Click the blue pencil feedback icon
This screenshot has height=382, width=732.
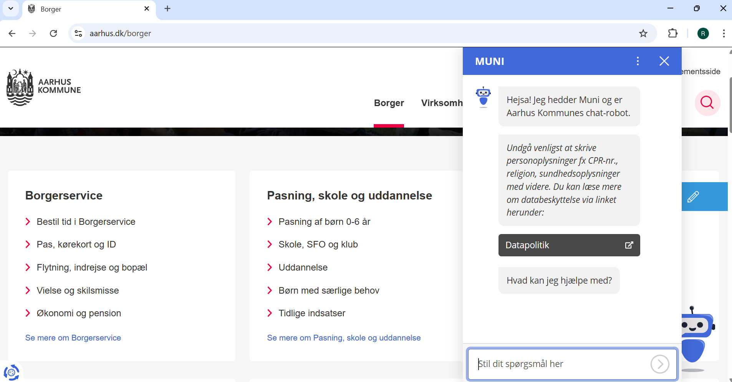coord(693,197)
